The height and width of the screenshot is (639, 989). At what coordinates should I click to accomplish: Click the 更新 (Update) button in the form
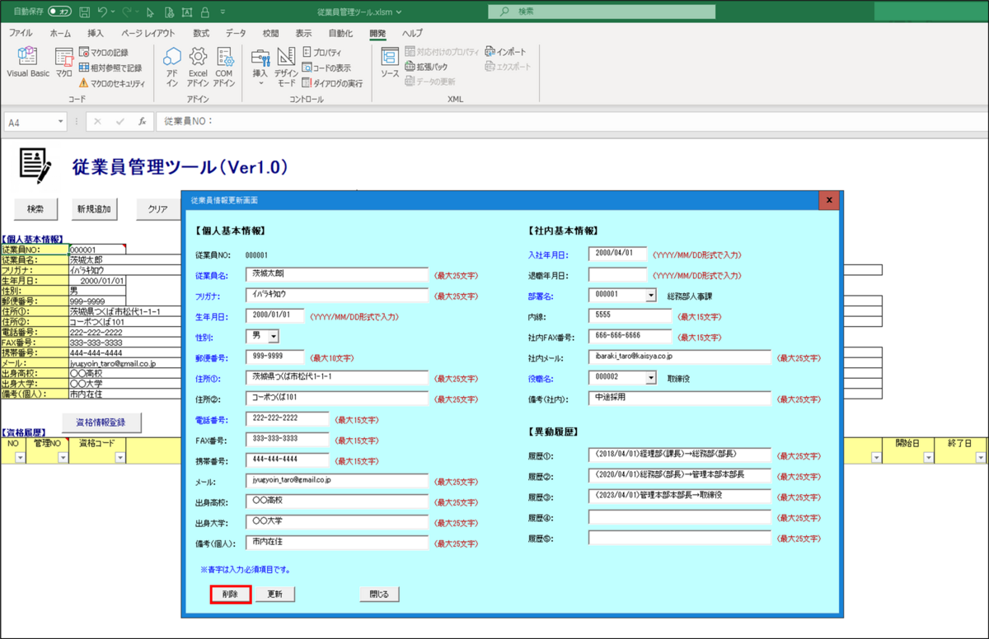tap(274, 594)
